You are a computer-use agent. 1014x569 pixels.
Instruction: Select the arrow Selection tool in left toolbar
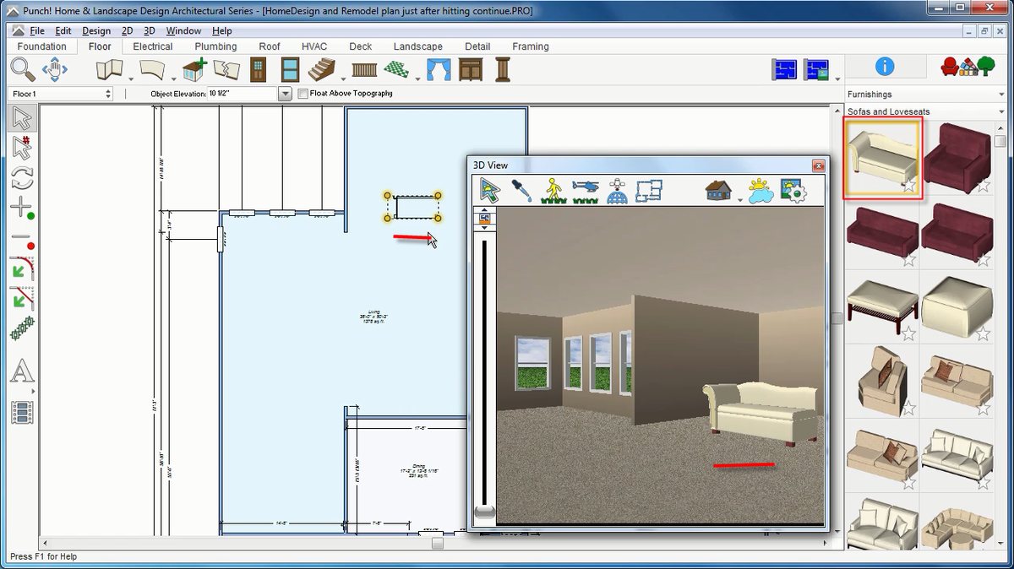pos(22,119)
